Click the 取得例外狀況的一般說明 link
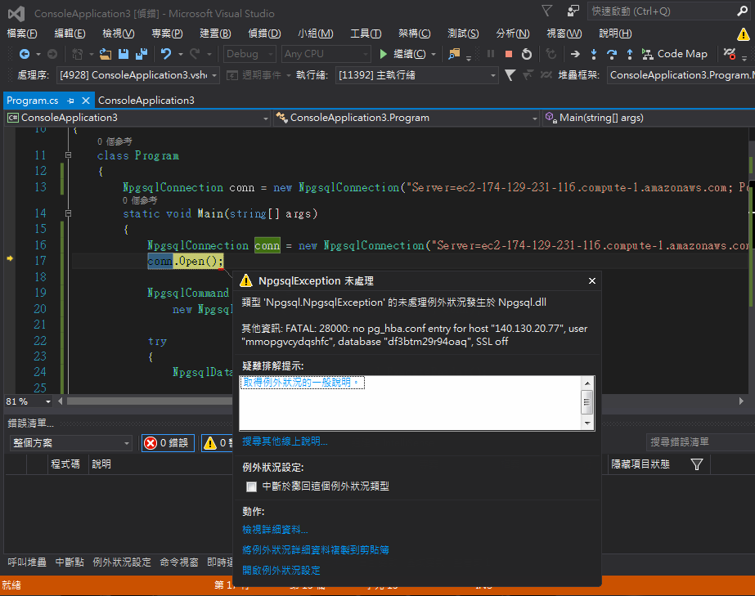 [x=302, y=383]
